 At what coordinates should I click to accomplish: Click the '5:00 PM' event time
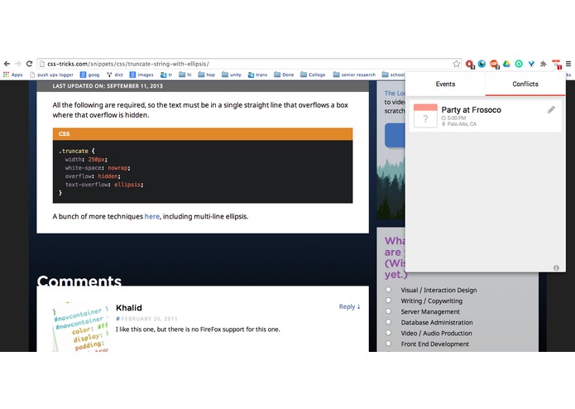[x=453, y=118]
